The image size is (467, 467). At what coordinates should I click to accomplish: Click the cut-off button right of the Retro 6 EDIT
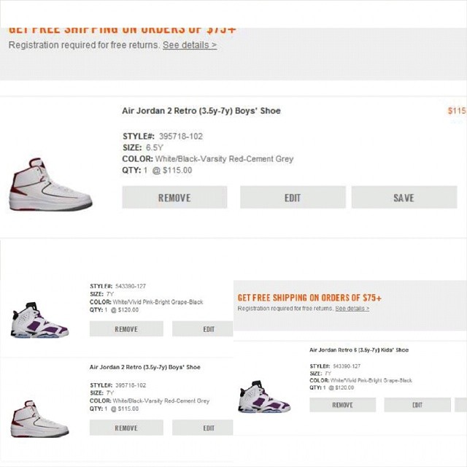[460, 405]
